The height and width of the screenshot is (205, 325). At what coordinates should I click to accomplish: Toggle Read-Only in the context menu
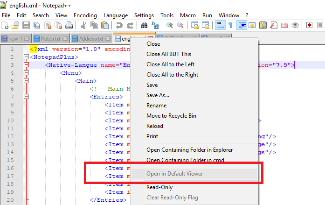pyautogui.click(x=194, y=187)
